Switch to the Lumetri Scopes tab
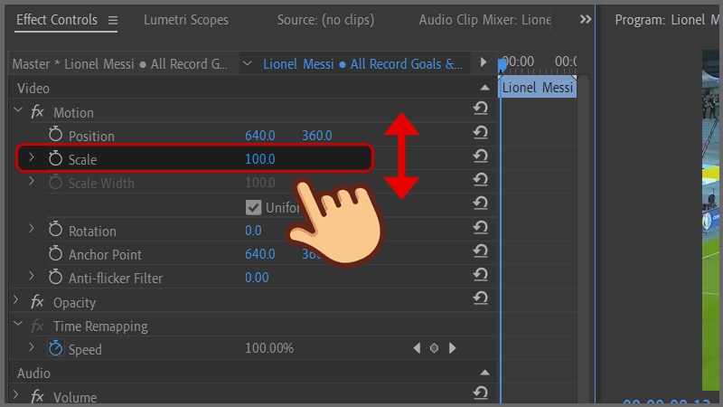Screen dimensions: 723x407 pos(186,20)
